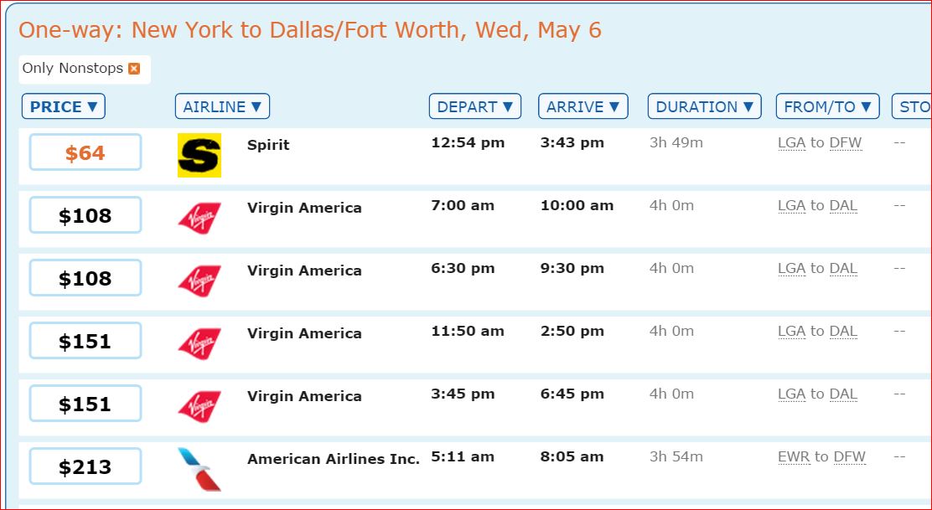Image resolution: width=932 pixels, height=510 pixels.
Task: Sort flights by Duration
Action: pos(704,106)
